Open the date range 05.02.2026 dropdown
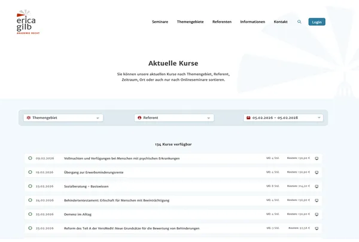 click(283, 118)
